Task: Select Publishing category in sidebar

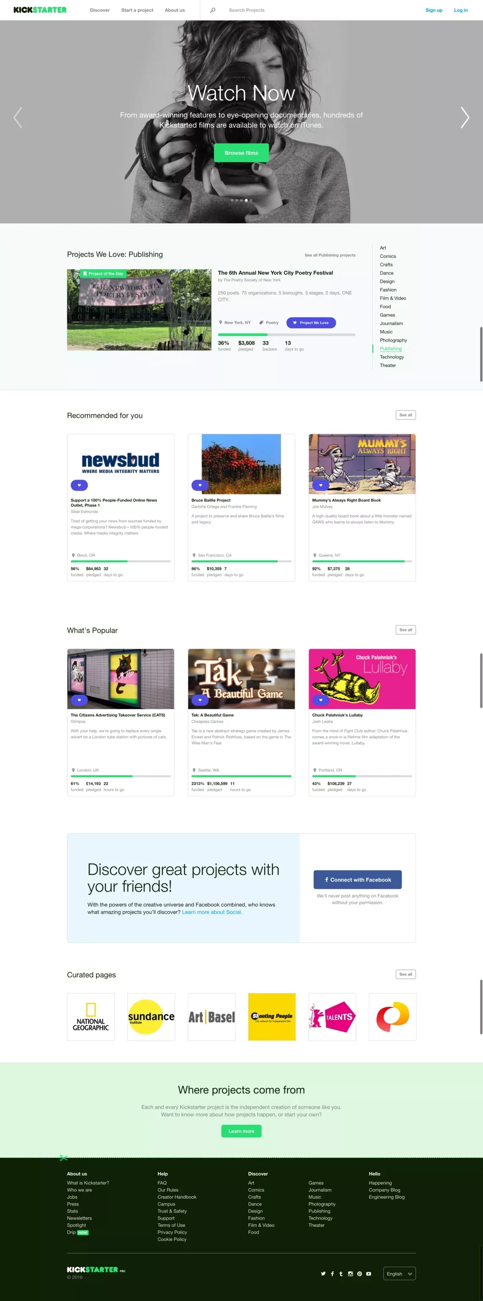Action: pos(391,349)
